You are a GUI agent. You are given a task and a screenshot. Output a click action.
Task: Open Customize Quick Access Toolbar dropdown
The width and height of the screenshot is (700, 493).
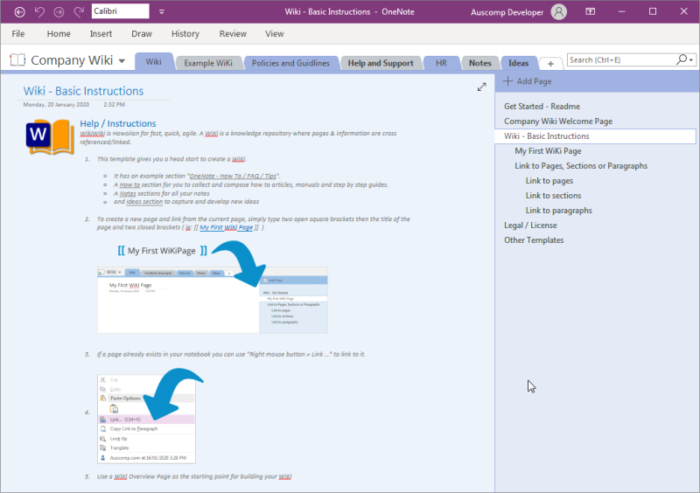[162, 12]
